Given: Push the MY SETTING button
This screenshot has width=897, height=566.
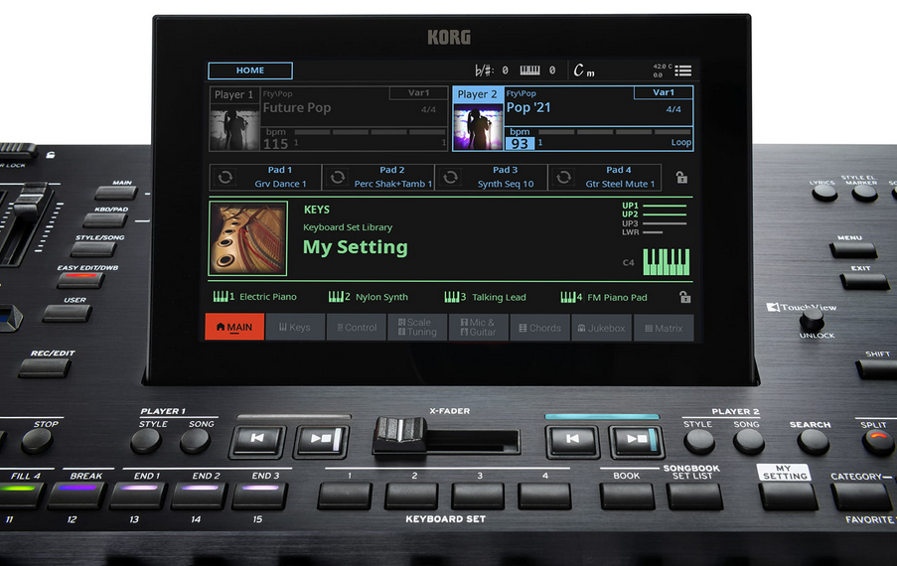Looking at the screenshot, I should [788, 495].
